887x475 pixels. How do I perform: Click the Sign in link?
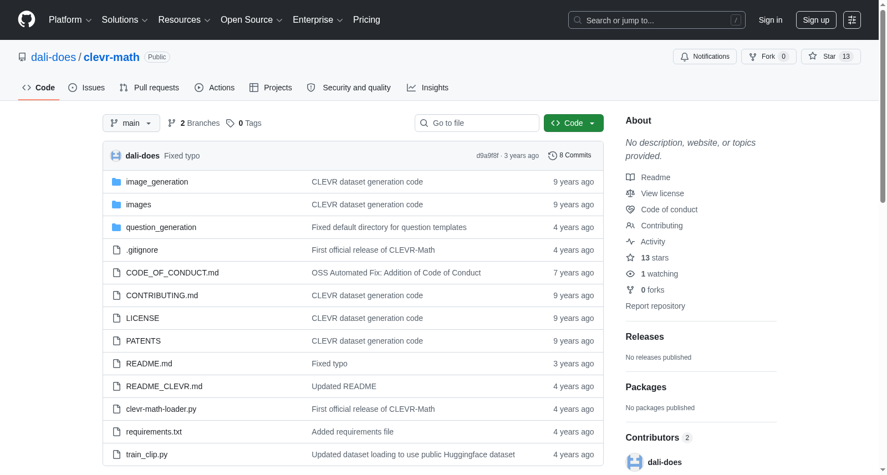coord(771,20)
